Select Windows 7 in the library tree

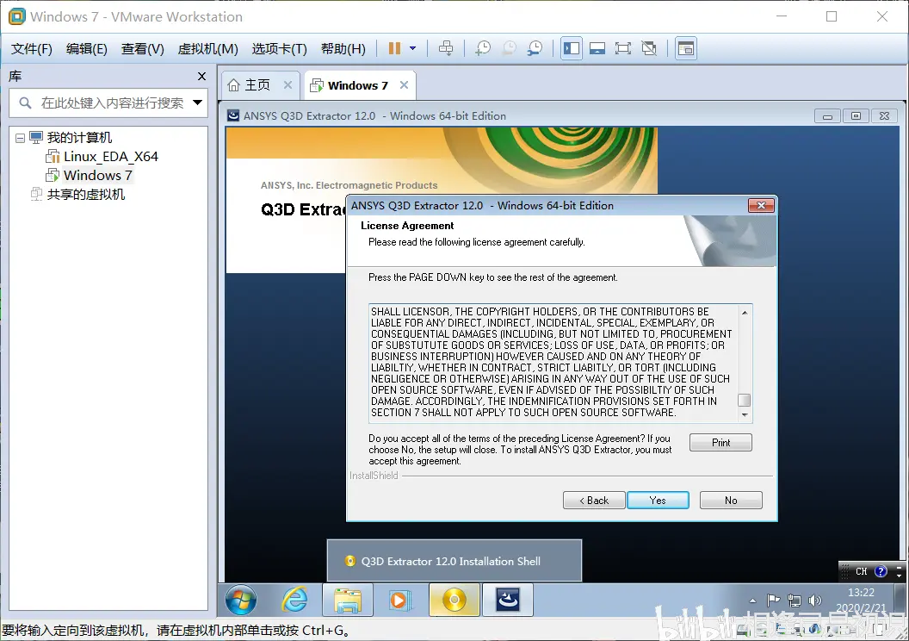tap(97, 175)
